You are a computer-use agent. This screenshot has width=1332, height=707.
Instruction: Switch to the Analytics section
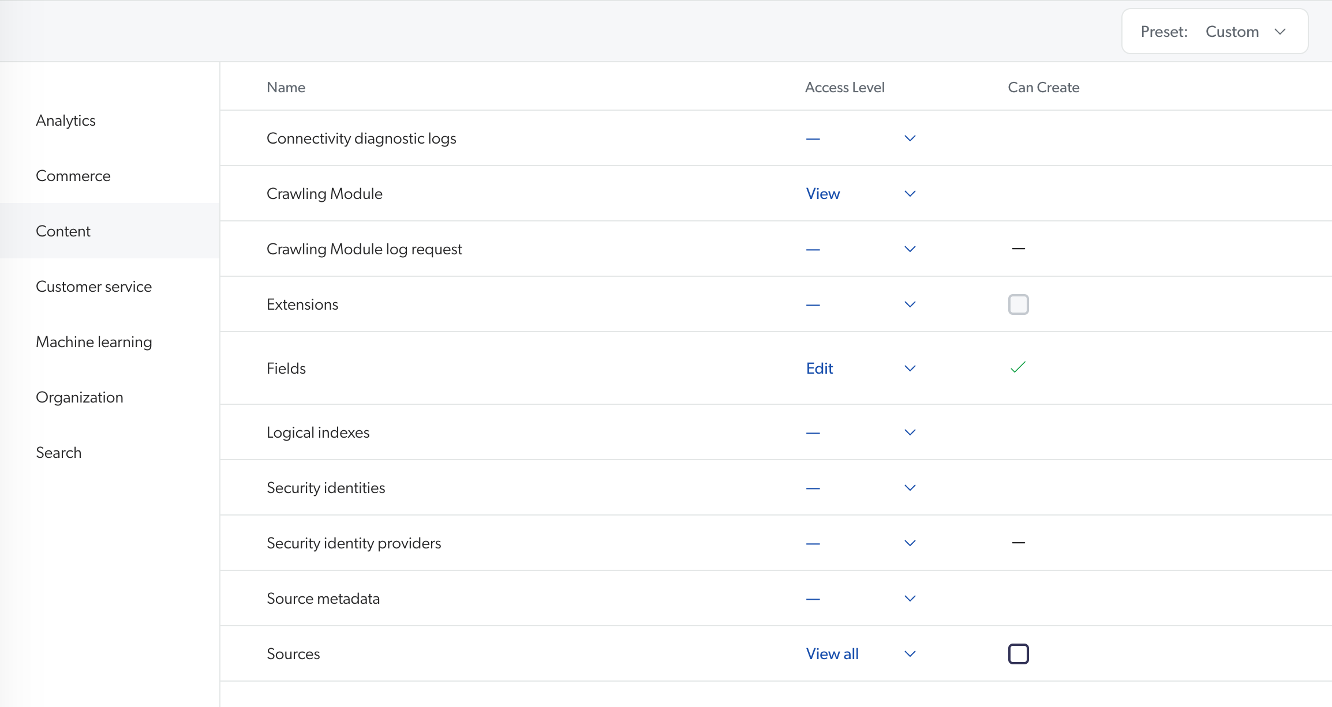point(66,120)
